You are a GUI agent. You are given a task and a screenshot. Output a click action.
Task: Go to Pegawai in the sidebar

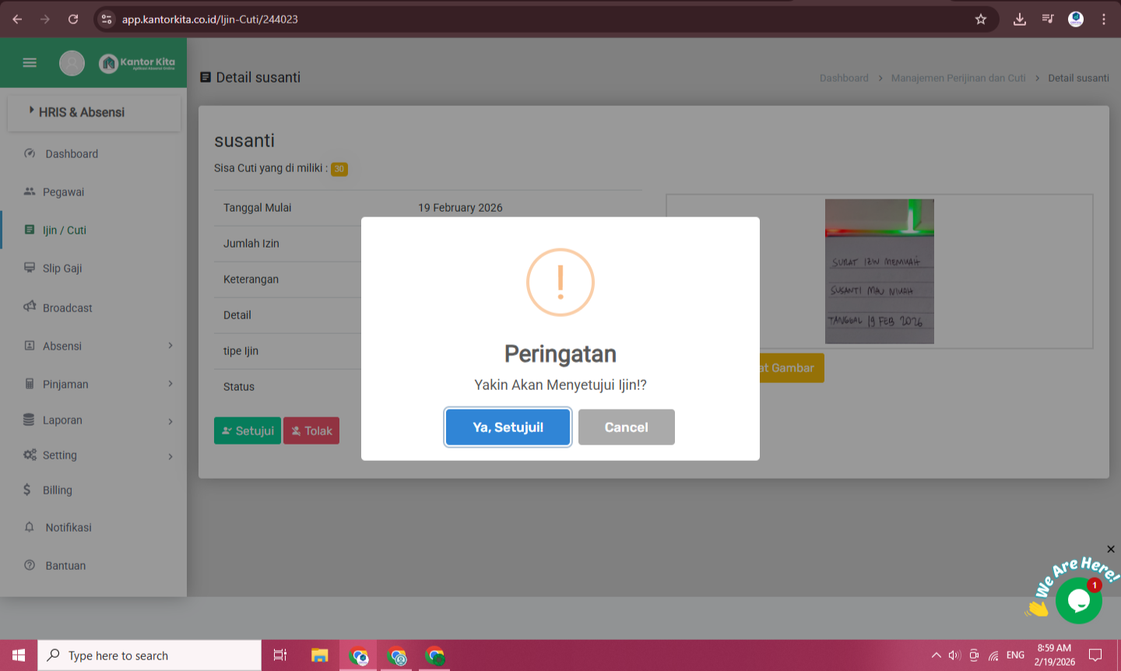point(63,192)
